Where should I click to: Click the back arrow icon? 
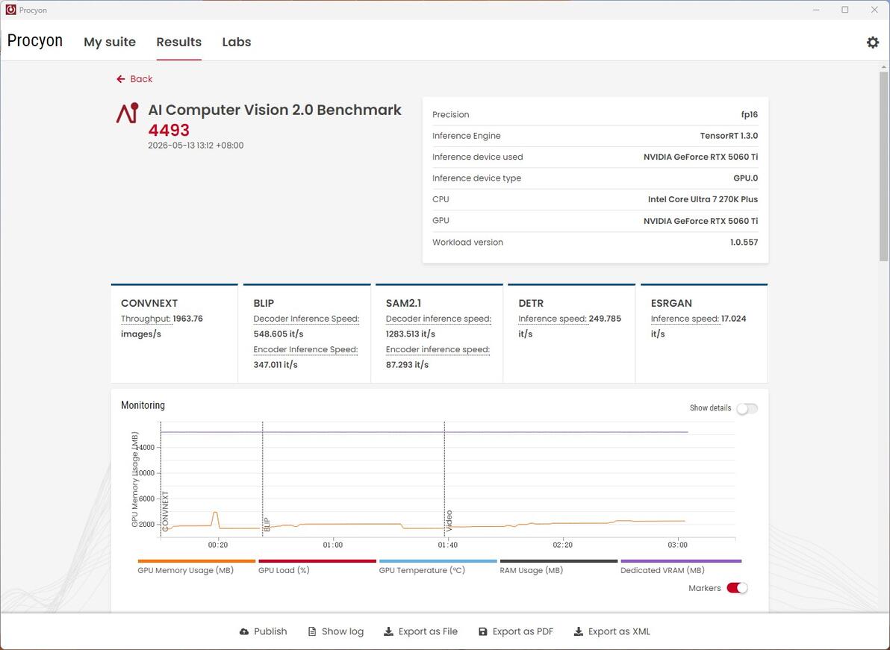(x=120, y=79)
